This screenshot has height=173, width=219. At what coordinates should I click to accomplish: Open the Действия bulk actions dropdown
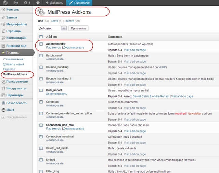tap(52, 28)
